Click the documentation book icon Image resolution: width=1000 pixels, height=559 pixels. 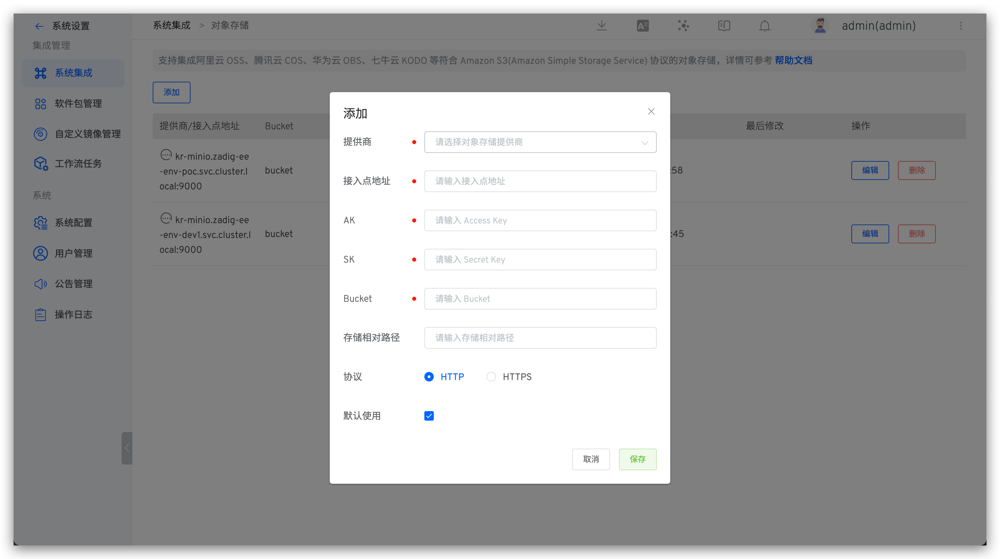coord(724,26)
